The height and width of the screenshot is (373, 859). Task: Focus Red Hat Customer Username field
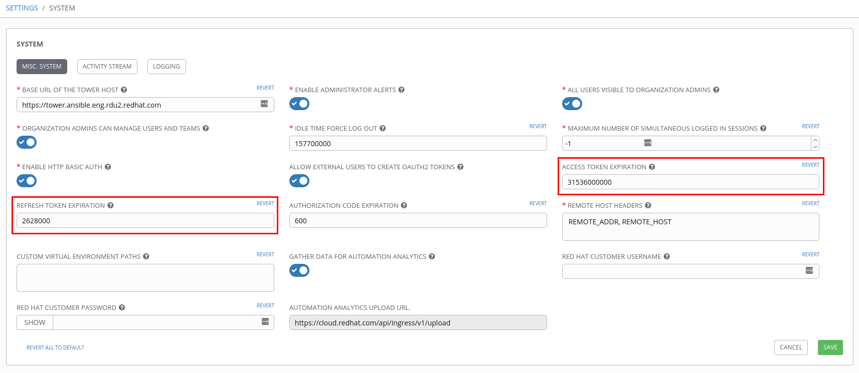pyautogui.click(x=691, y=271)
